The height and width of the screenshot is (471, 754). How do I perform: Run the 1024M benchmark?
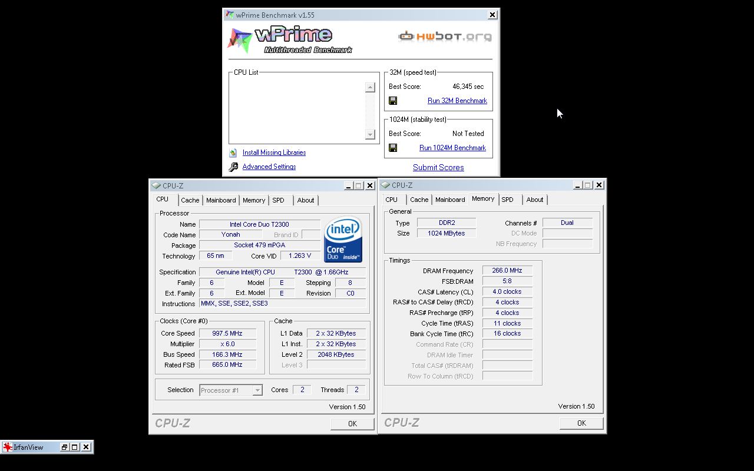[452, 148]
